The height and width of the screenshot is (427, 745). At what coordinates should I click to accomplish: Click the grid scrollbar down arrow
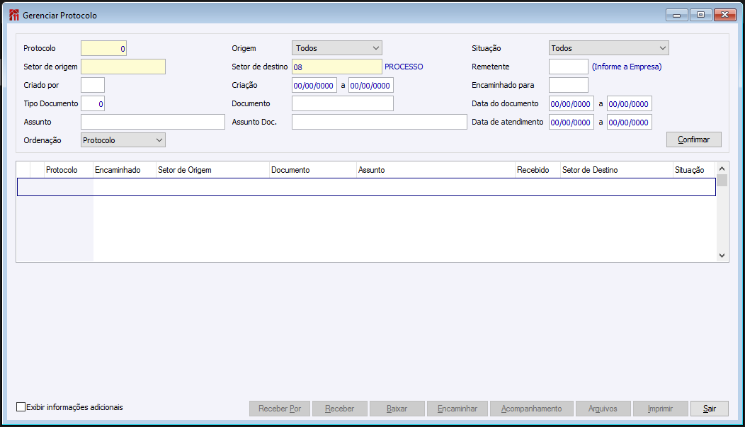tap(722, 256)
